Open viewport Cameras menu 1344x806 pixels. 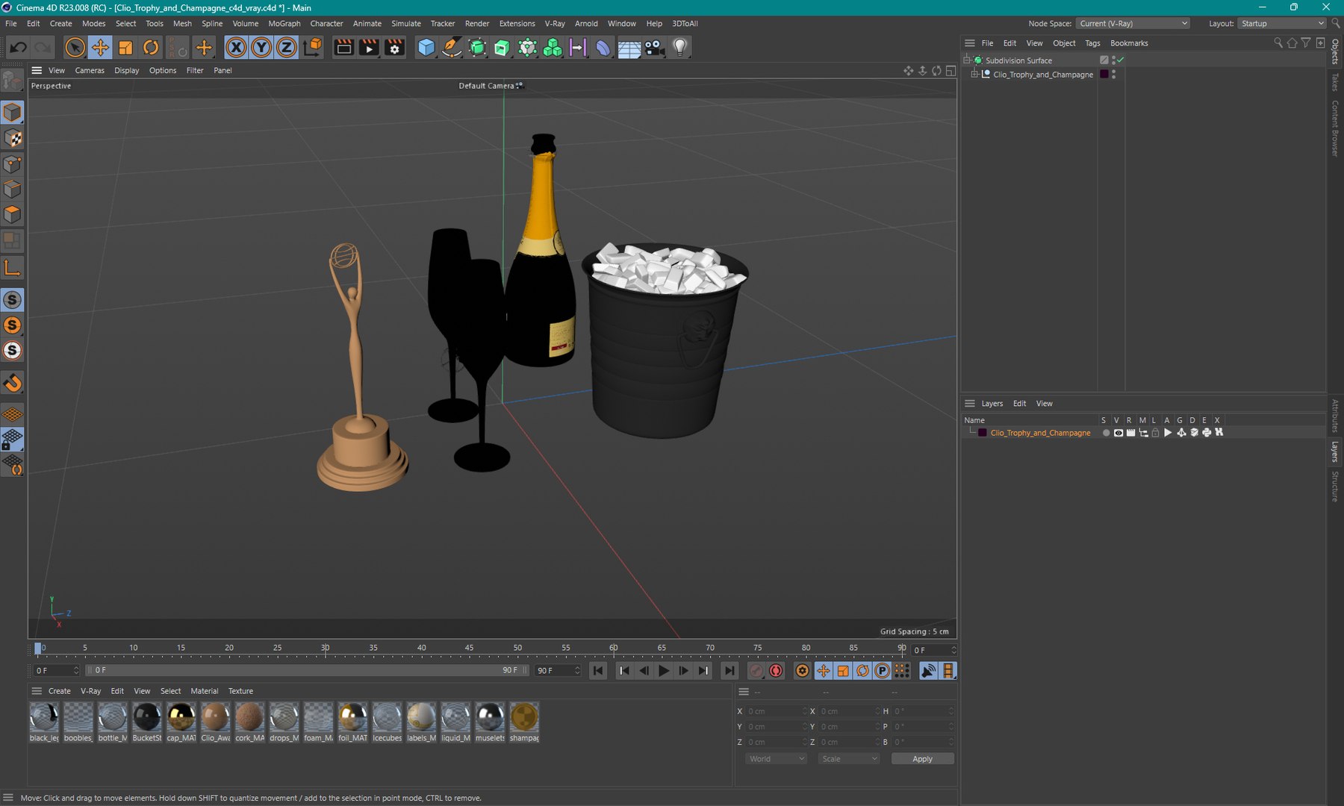coord(90,70)
